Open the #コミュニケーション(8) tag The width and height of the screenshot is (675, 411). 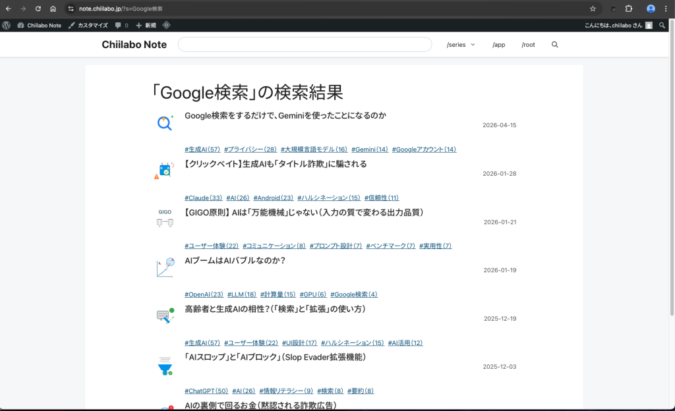(274, 246)
